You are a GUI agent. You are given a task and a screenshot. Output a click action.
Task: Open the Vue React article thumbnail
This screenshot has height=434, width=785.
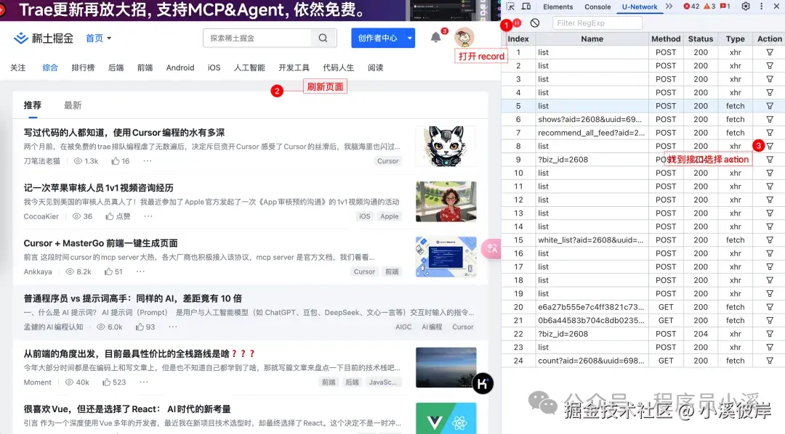(x=446, y=418)
